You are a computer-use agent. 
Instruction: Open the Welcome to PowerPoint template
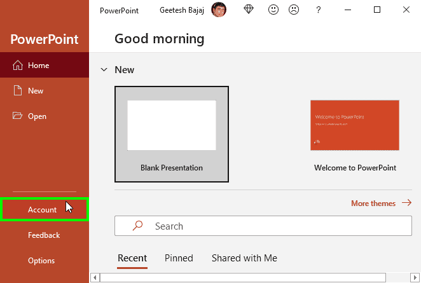tap(355, 126)
